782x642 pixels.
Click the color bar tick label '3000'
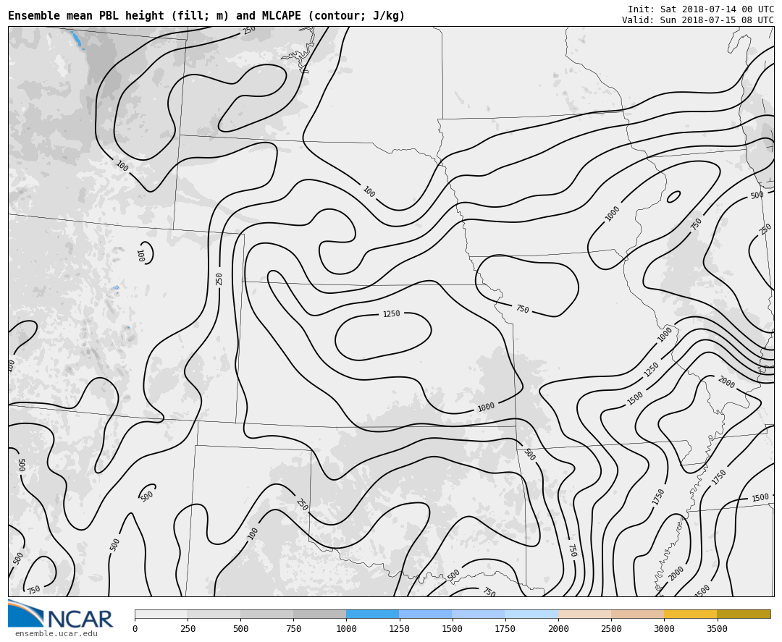tap(664, 628)
